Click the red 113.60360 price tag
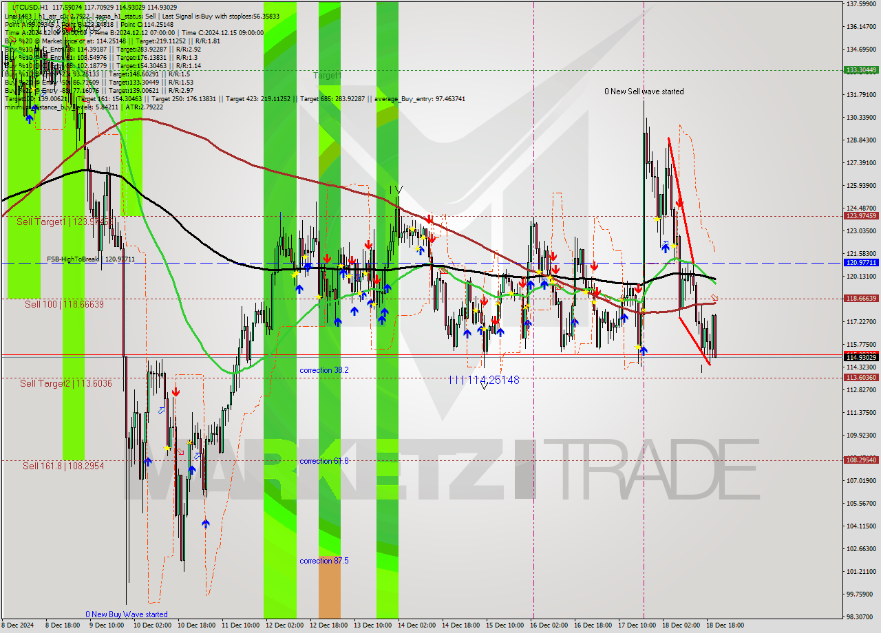Screen dimensions: 881x633 pos(861,378)
